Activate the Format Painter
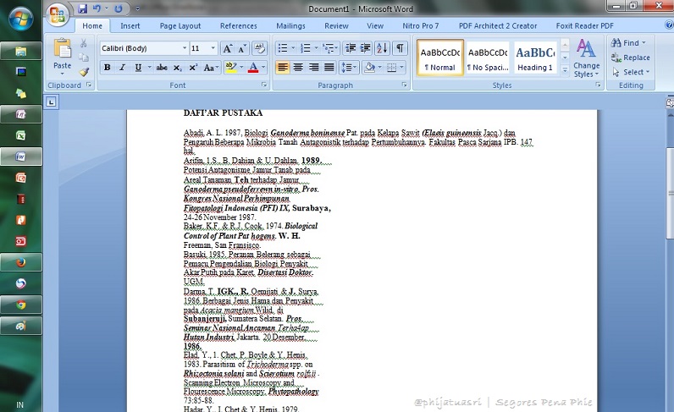The width and height of the screenshot is (674, 412). (83, 72)
